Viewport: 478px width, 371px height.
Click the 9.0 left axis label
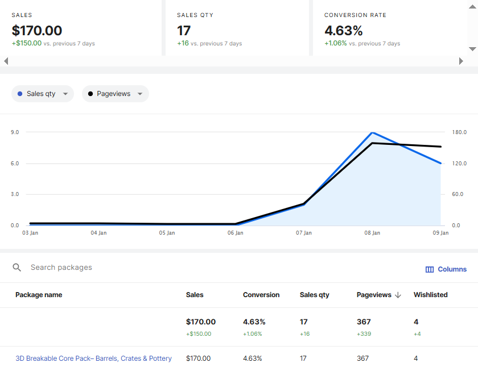(x=15, y=132)
